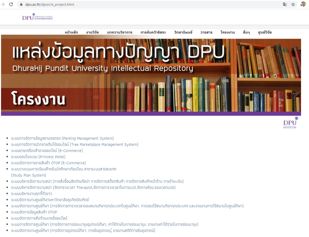Click the translate page icon
This screenshot has width=309, height=237.
pyautogui.click(x=285, y=4)
